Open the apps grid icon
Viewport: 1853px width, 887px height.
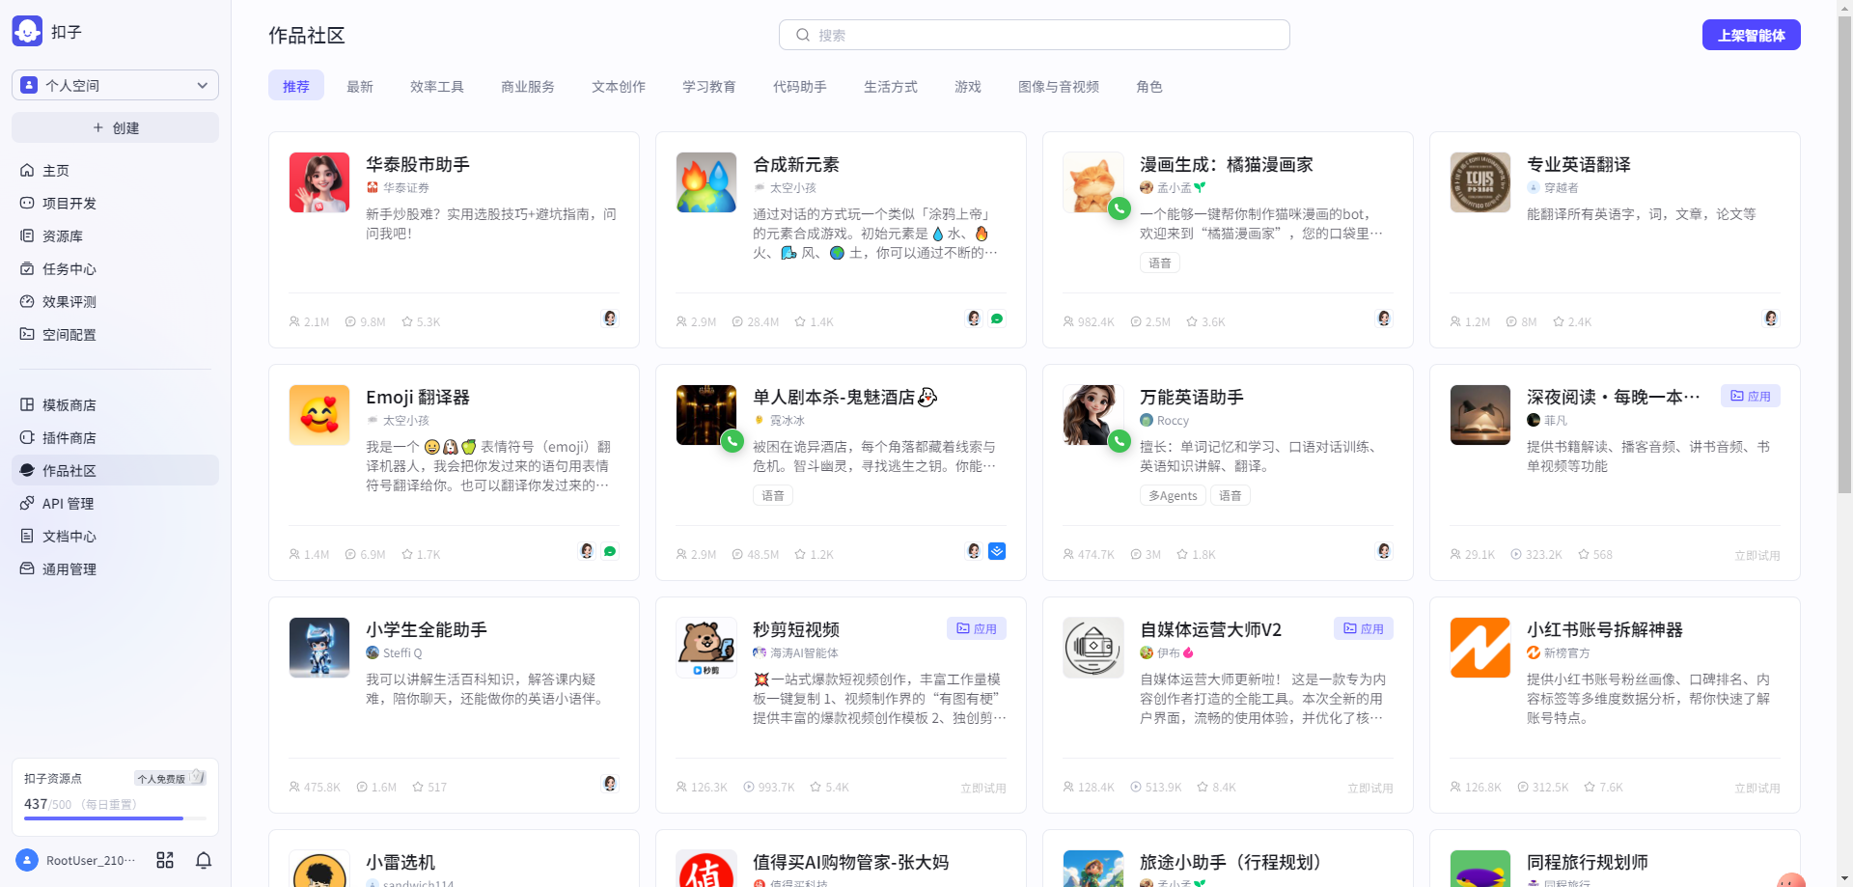(x=165, y=860)
